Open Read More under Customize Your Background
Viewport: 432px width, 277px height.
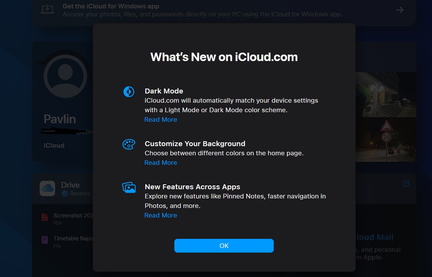point(161,163)
